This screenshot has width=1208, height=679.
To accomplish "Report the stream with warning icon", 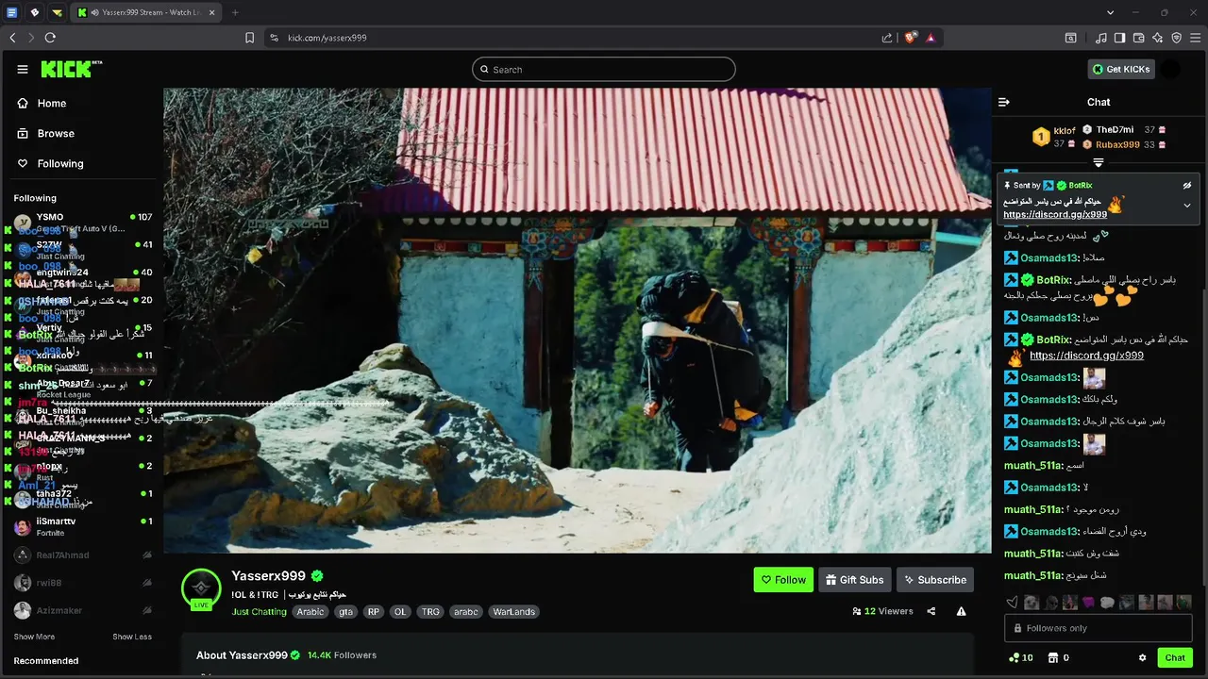I will [961, 611].
